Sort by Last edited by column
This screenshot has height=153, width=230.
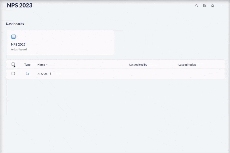(138, 64)
